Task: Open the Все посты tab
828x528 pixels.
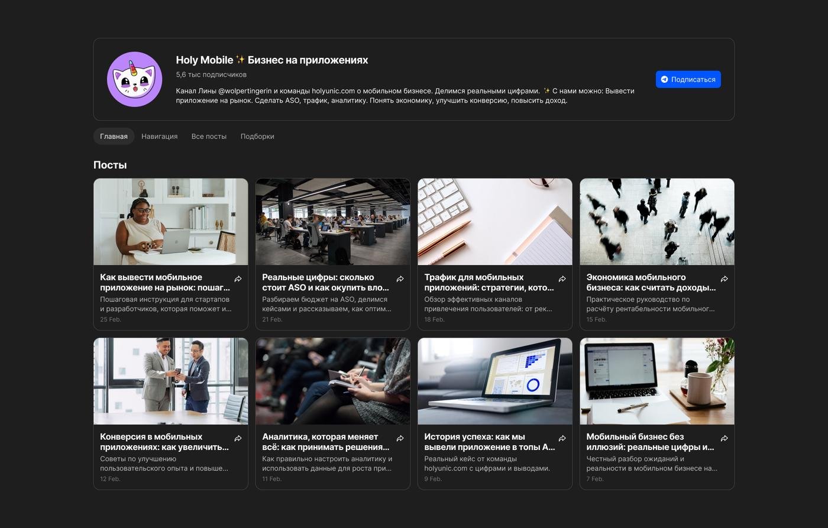Action: (x=209, y=136)
